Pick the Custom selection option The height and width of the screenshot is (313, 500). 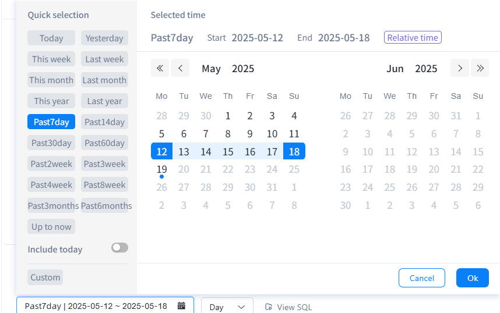coord(45,278)
